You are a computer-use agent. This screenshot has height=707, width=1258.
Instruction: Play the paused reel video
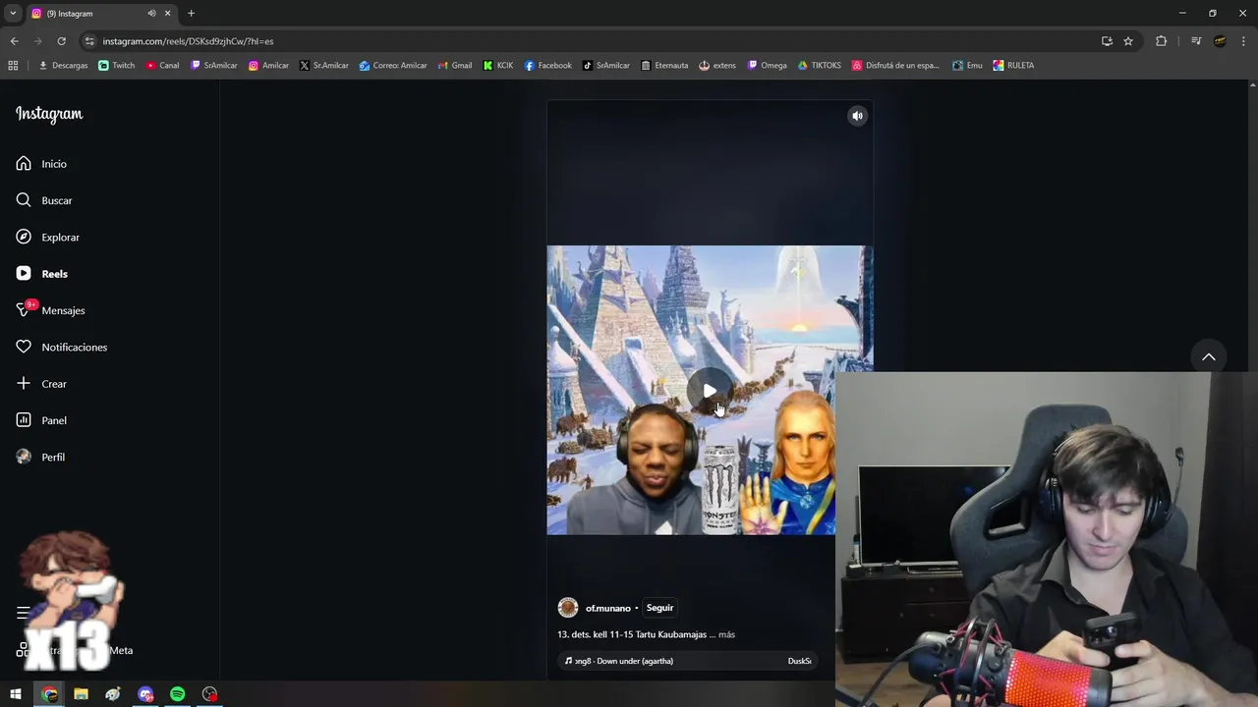pos(709,391)
